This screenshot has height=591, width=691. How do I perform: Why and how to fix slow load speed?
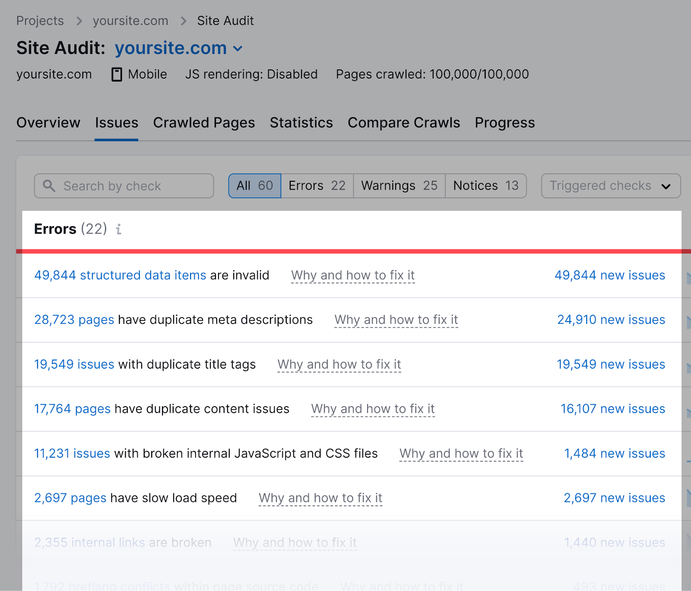pos(320,498)
